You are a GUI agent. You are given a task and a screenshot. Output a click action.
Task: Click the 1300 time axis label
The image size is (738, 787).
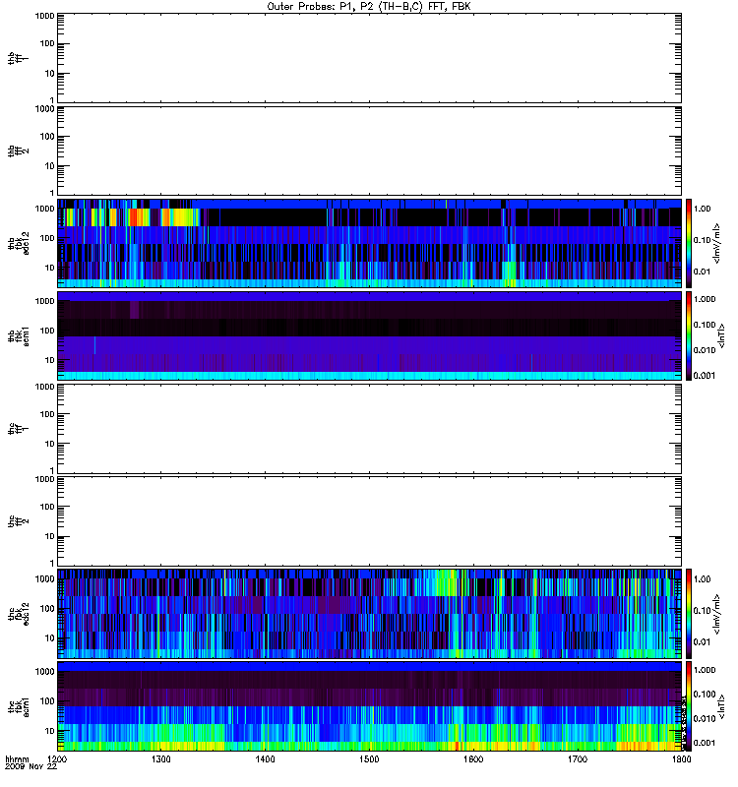point(161,759)
